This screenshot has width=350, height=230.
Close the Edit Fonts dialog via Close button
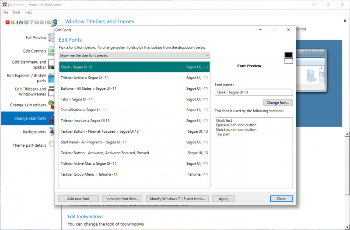coord(281,198)
